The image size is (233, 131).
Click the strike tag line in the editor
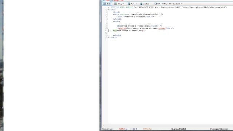146,28
